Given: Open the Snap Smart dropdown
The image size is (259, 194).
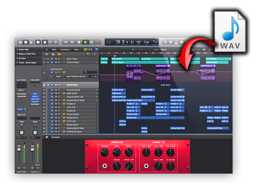Looking at the screenshot, I should coord(169,49).
